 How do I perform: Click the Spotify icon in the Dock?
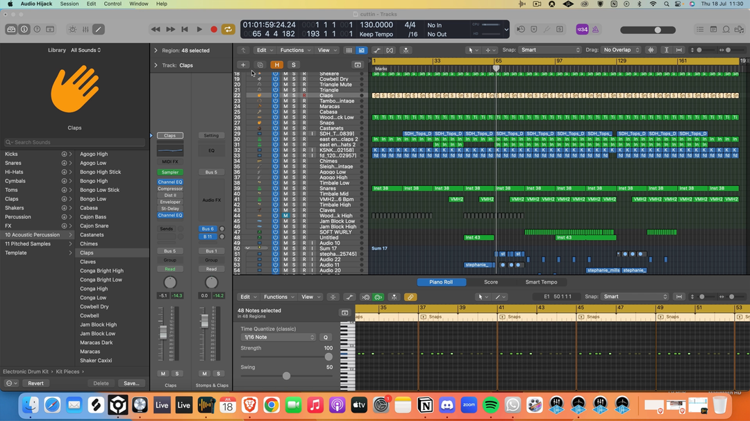pos(490,405)
